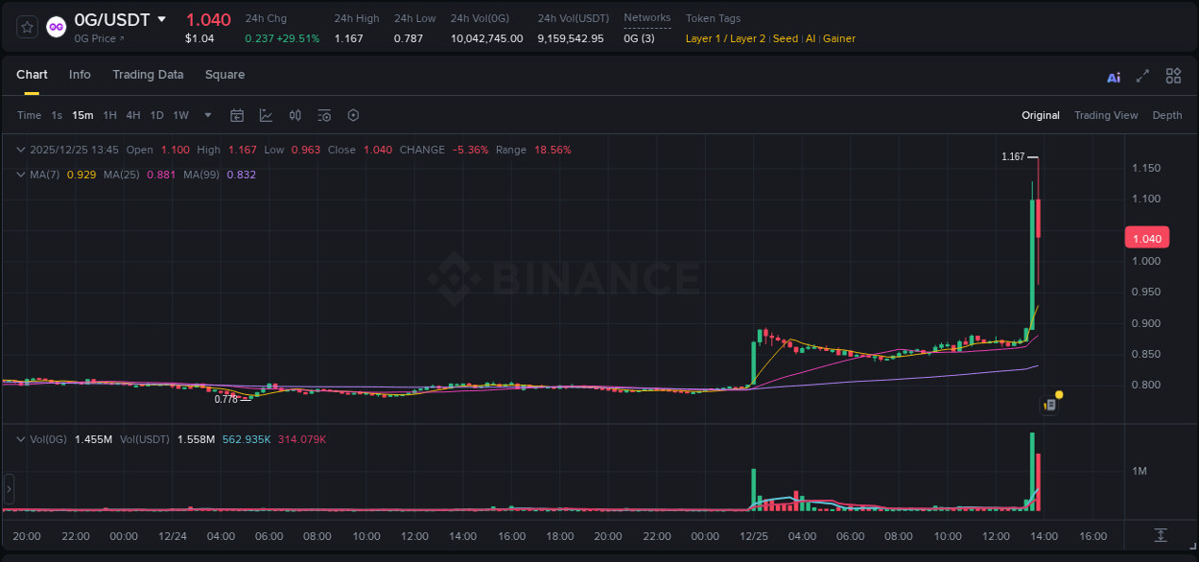Viewport: 1199px width, 562px height.
Task: Open order settings via candlestick icon
Action: pos(294,115)
